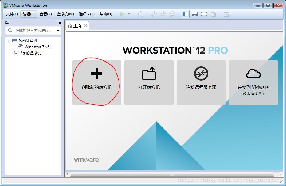
Task: Open the 选项卡(T) menu
Action: [87, 14]
